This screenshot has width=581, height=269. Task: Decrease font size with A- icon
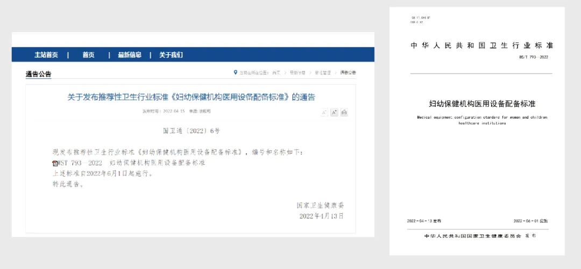324,112
